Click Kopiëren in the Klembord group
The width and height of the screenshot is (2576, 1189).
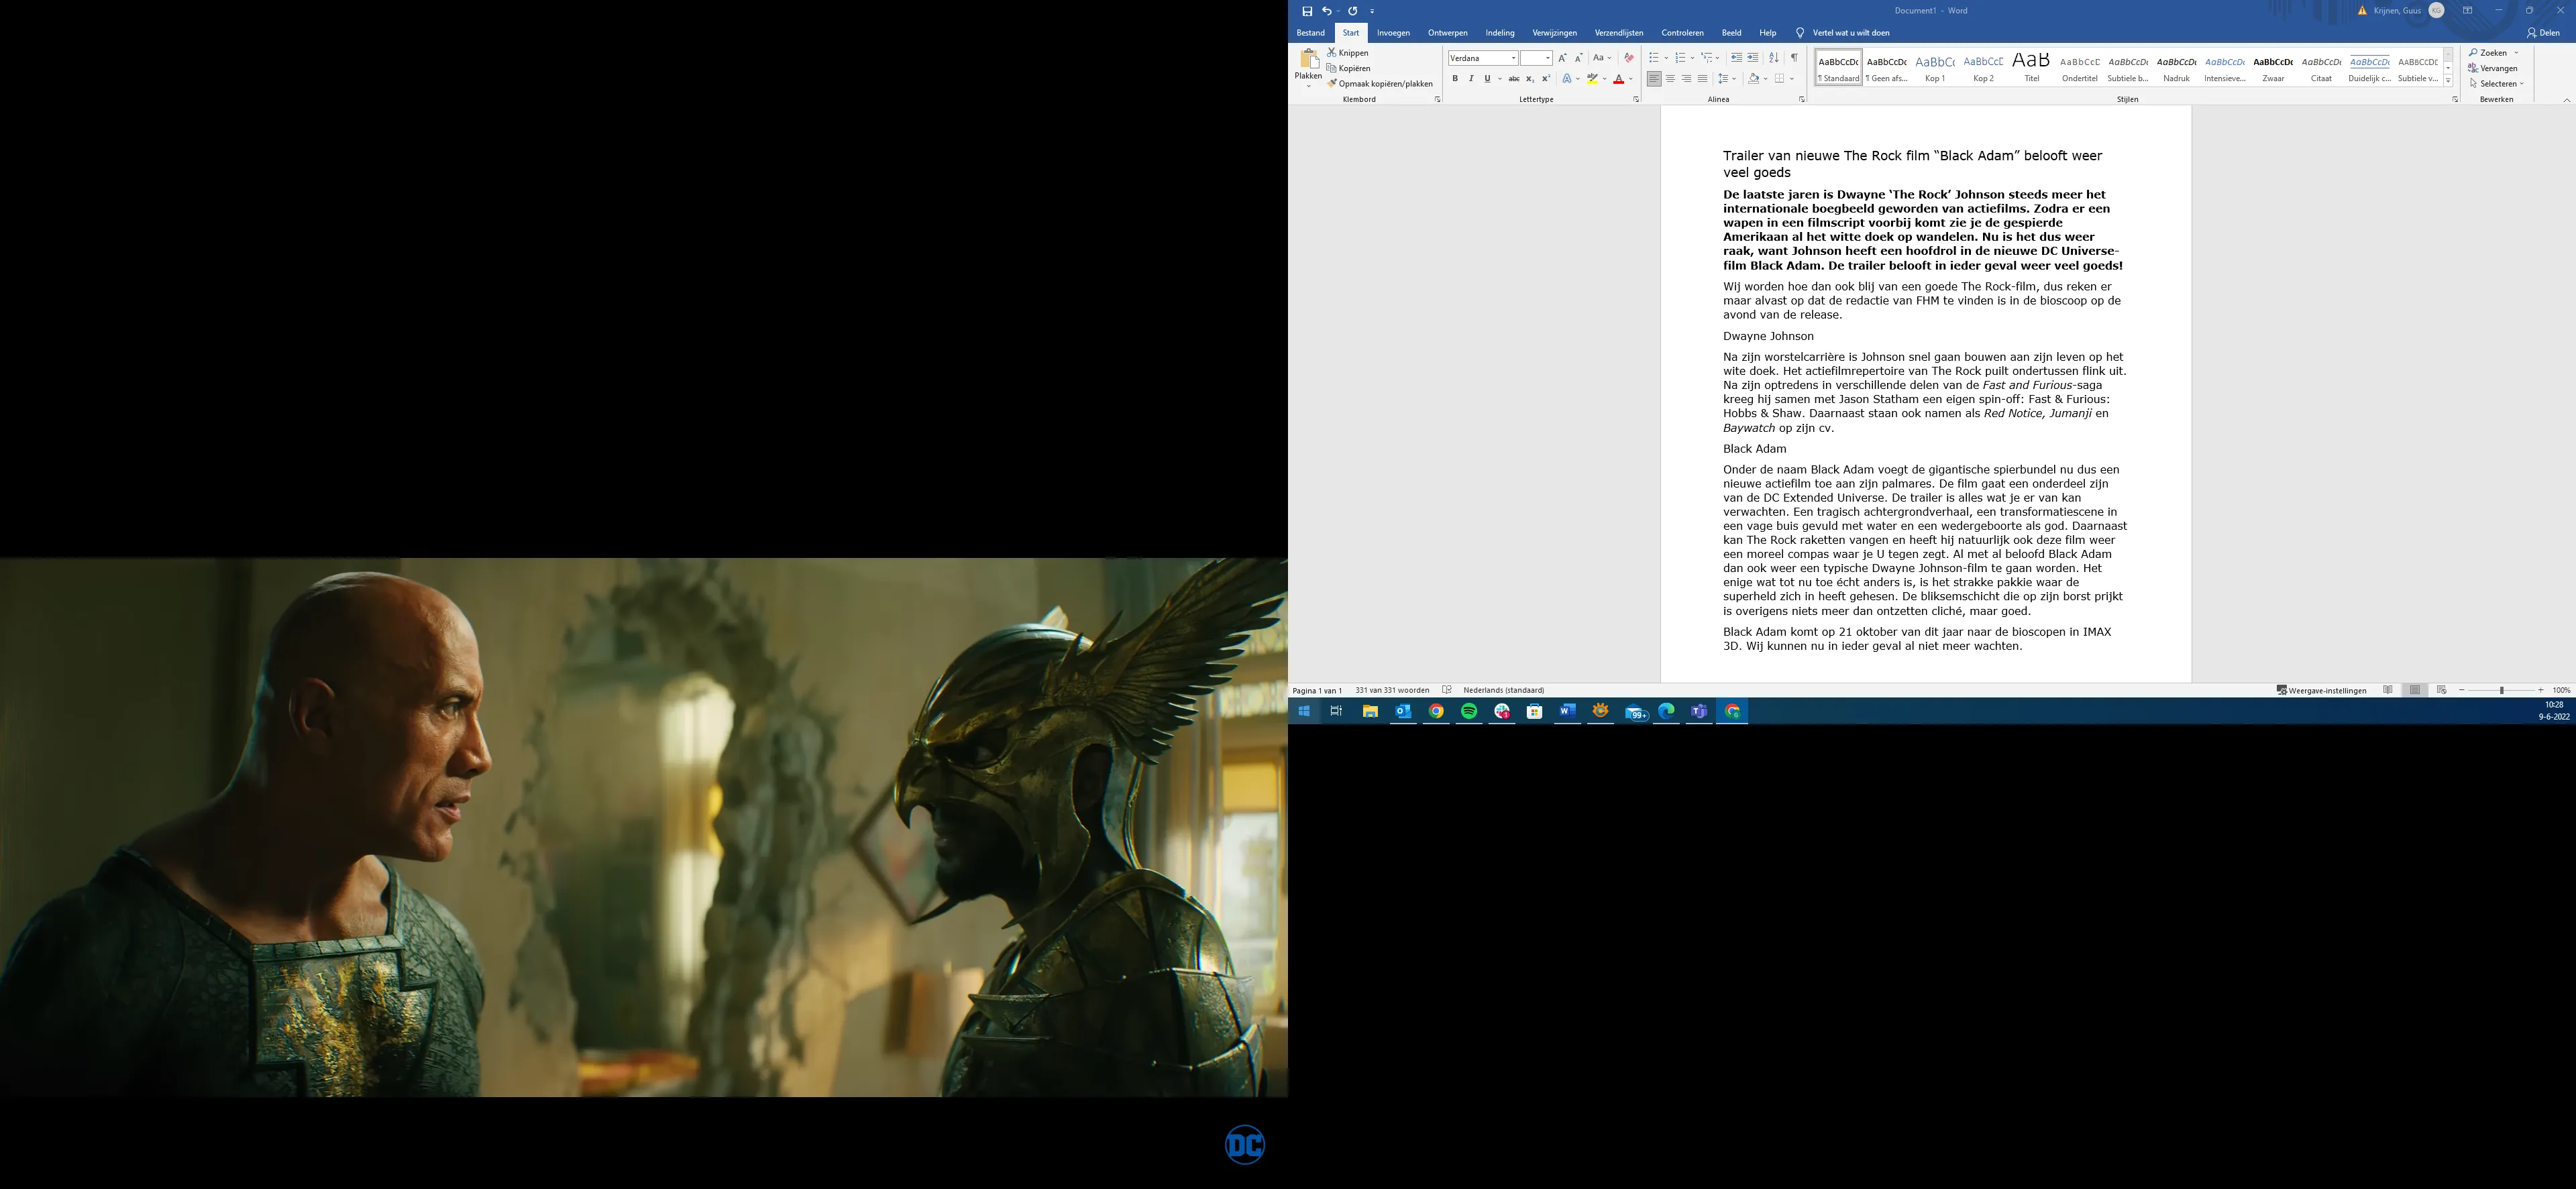click(x=1349, y=68)
